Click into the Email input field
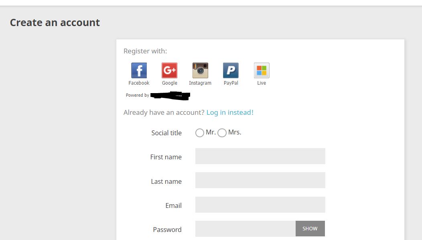 coord(260,205)
